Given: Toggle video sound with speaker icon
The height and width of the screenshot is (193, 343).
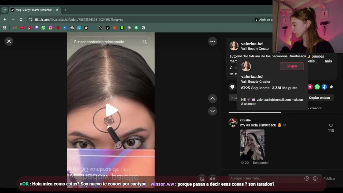Looking at the screenshot, I should coord(212,179).
